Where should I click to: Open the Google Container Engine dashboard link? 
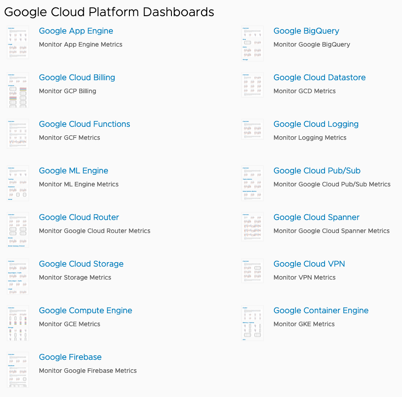click(321, 311)
